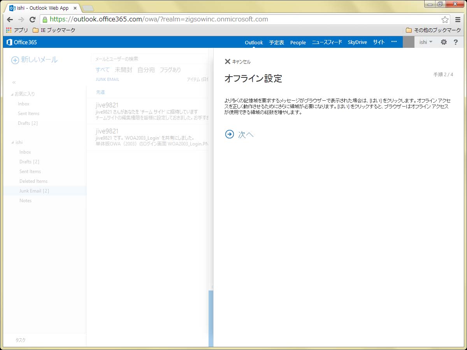Select the Flagged filter

point(170,70)
